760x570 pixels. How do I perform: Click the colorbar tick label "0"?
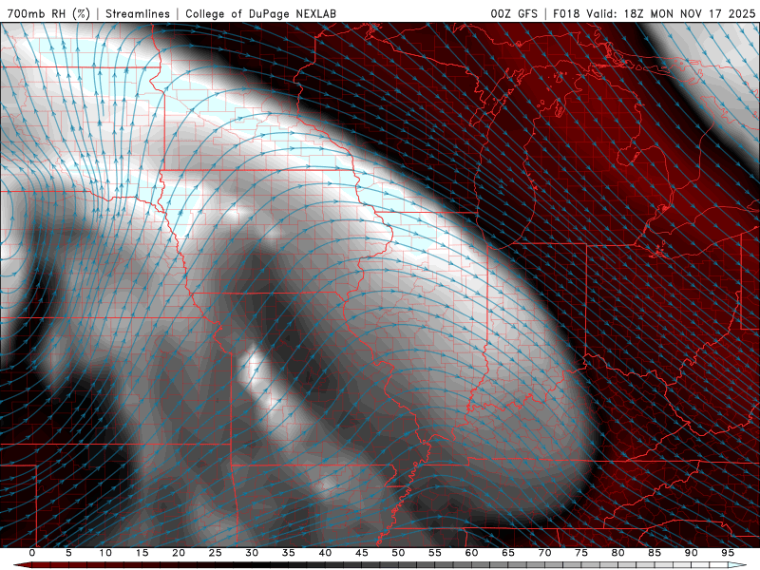tap(32, 553)
